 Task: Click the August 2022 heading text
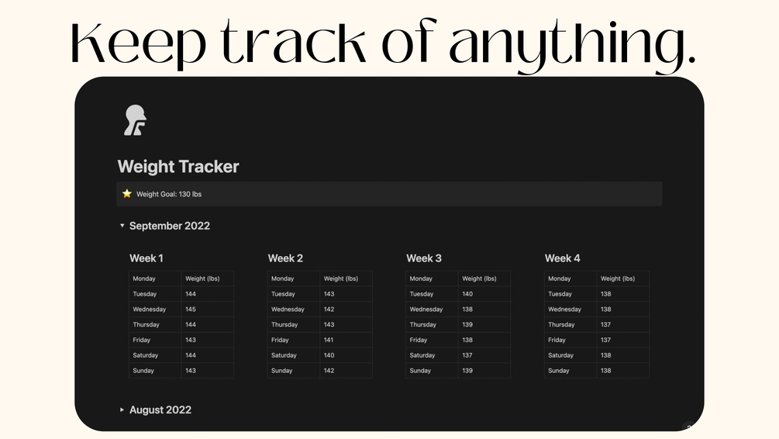pyautogui.click(x=160, y=410)
